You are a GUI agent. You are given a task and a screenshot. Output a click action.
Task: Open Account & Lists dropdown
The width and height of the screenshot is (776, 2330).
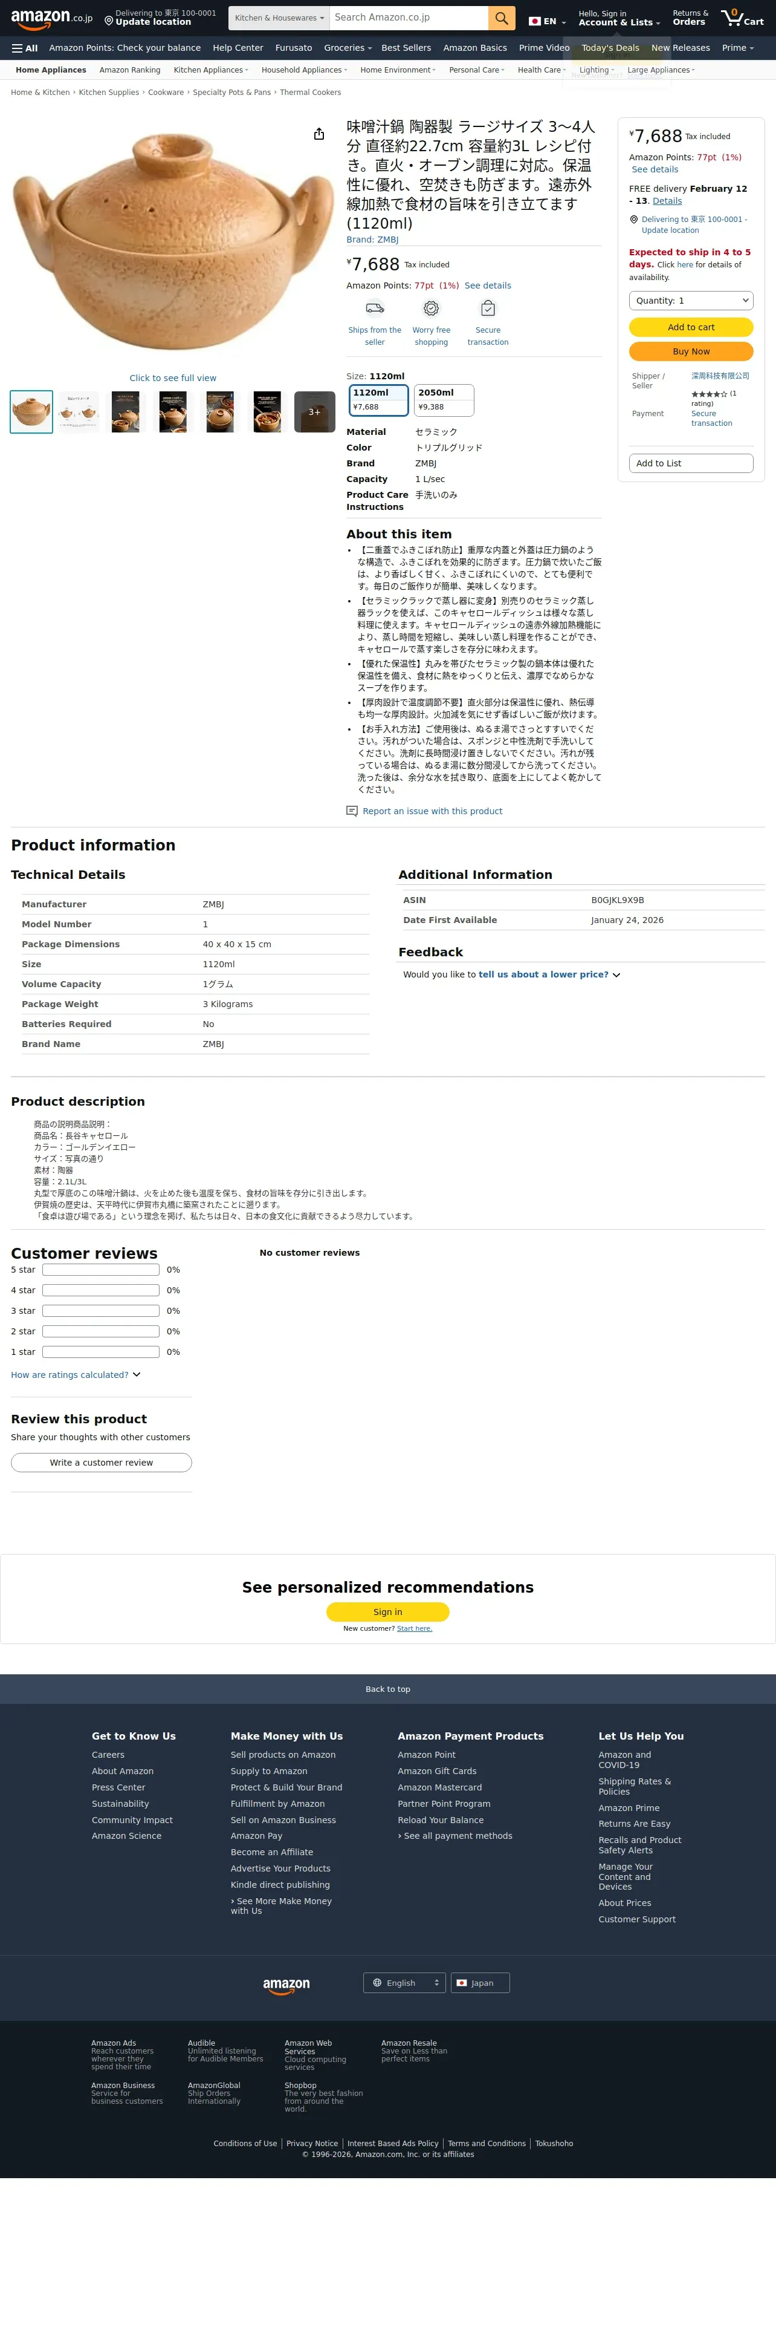(619, 18)
